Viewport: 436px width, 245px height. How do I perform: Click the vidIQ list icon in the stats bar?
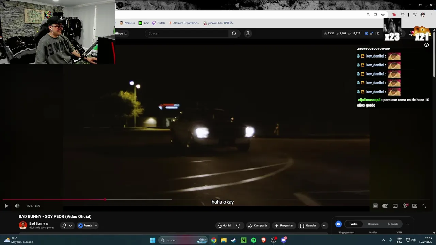click(x=371, y=33)
